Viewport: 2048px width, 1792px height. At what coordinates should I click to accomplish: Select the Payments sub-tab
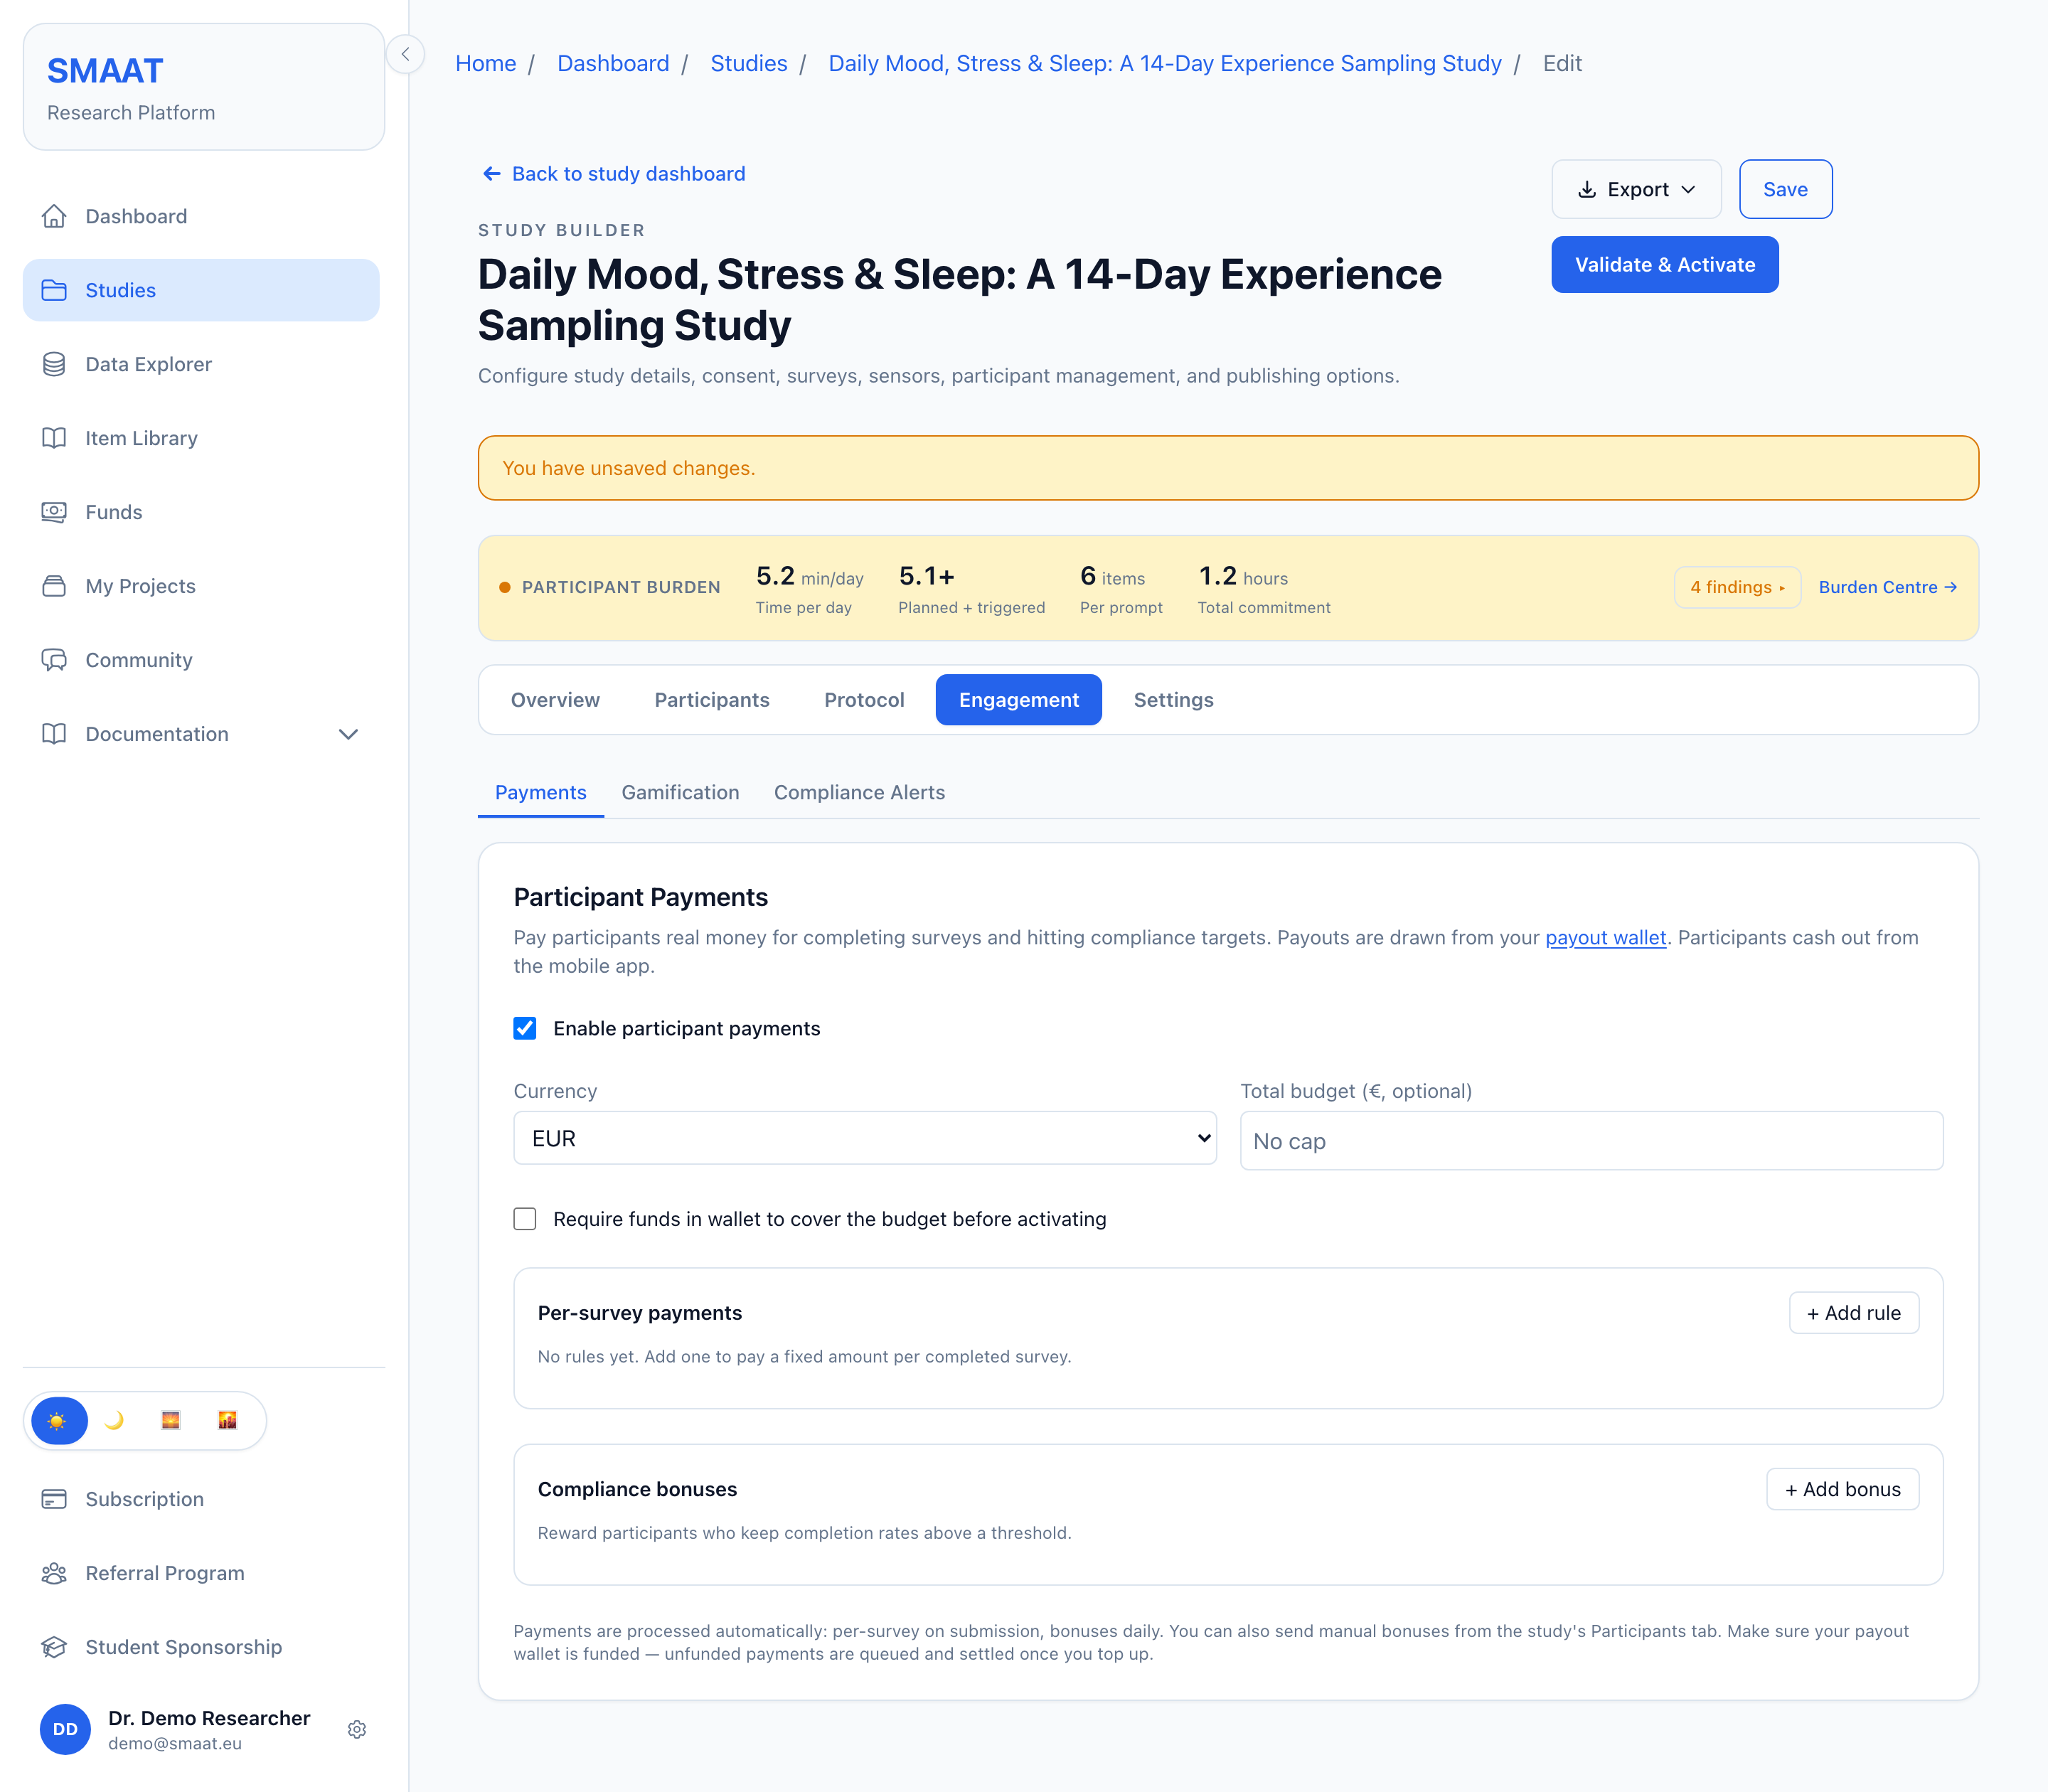540,792
